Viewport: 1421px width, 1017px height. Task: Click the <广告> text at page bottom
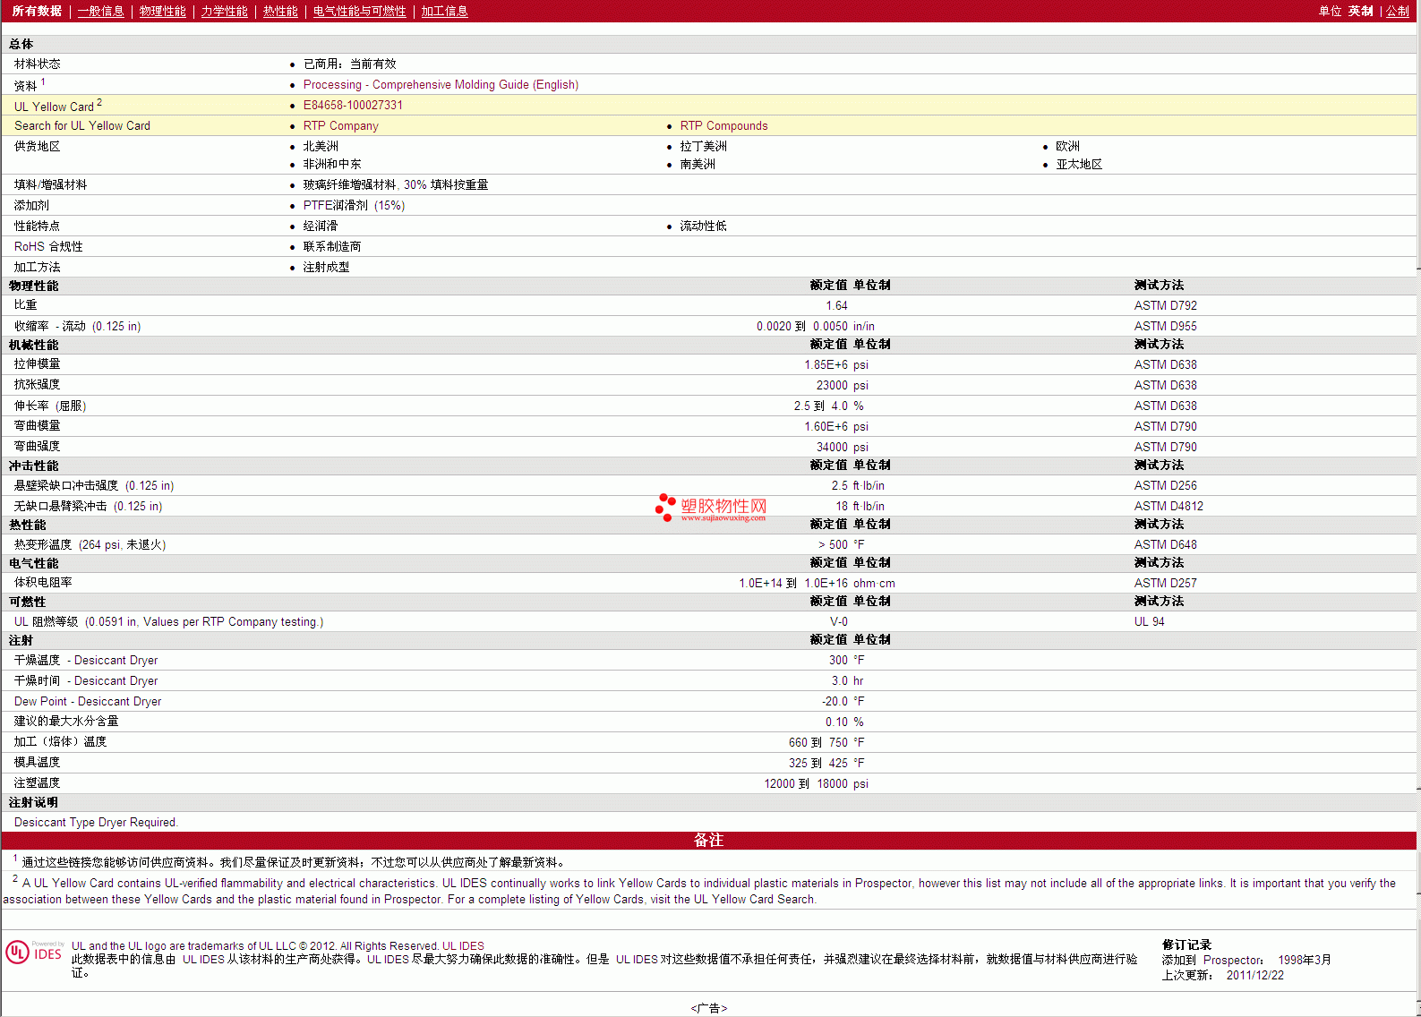[709, 1008]
